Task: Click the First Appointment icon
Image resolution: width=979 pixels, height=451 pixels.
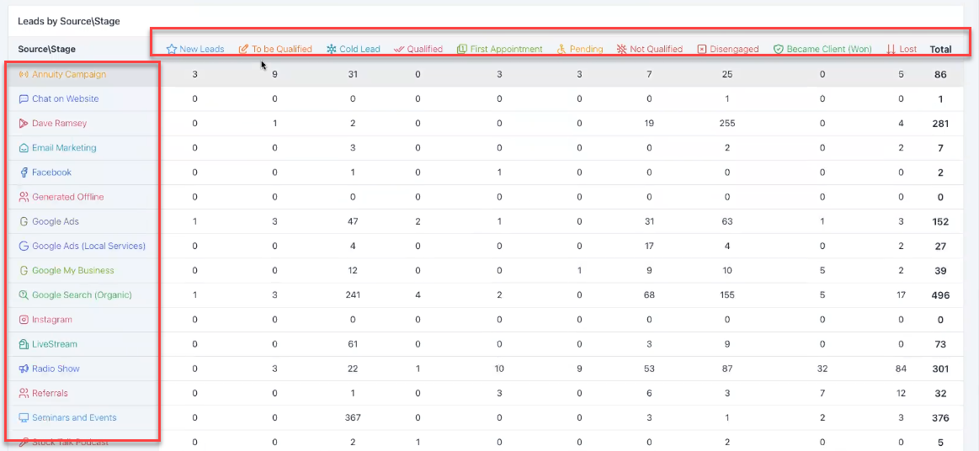Action: pos(462,49)
